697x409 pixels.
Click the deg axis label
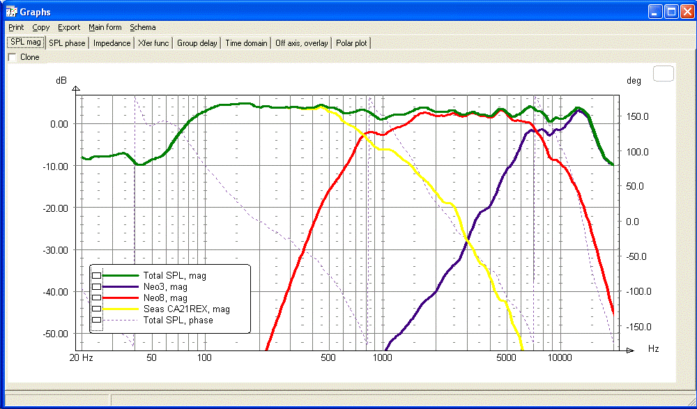coord(634,81)
